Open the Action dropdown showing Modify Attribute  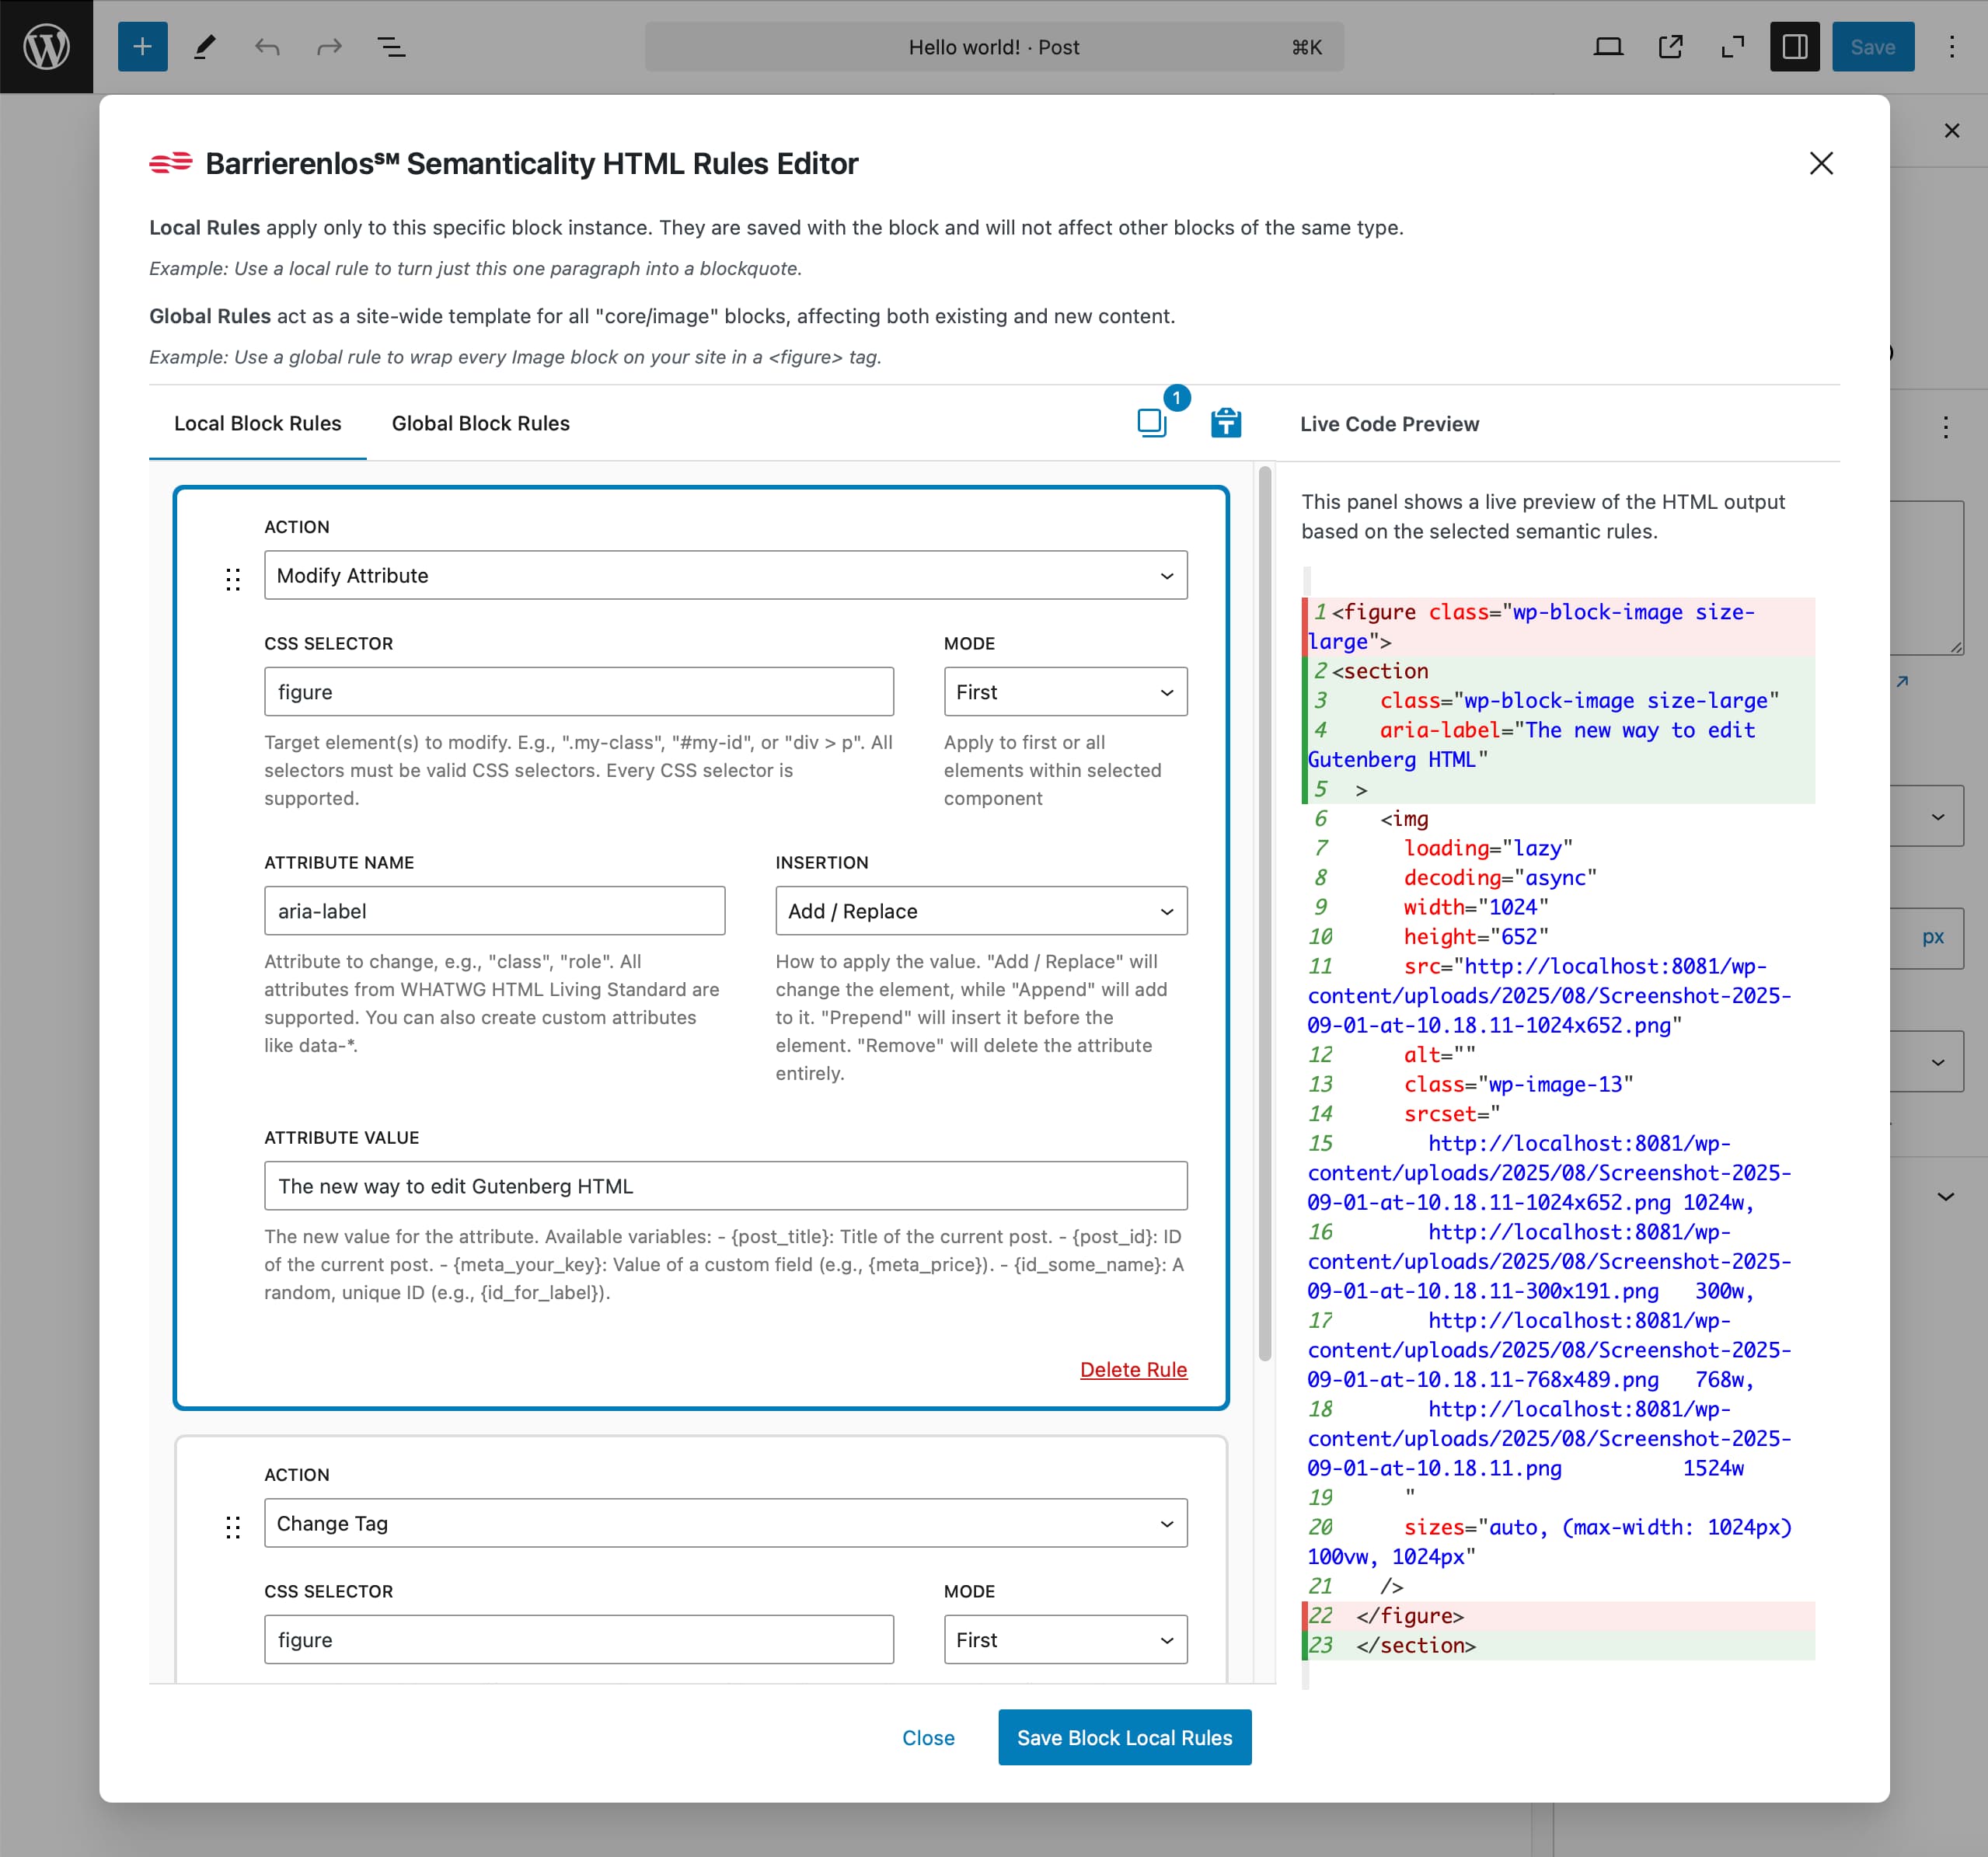point(725,575)
